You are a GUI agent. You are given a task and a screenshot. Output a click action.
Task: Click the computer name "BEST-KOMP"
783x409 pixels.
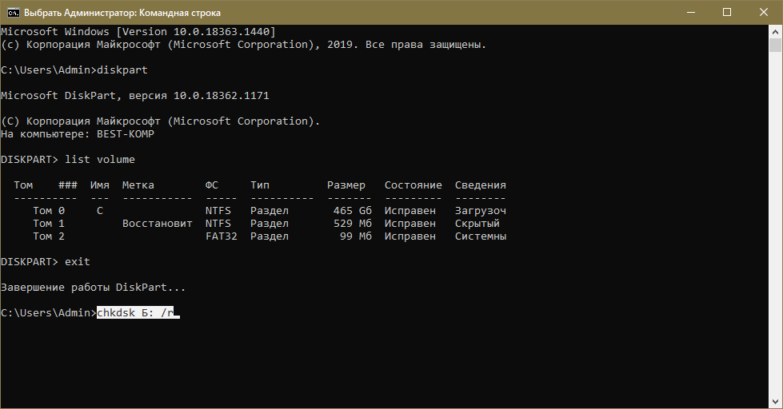[x=126, y=134]
